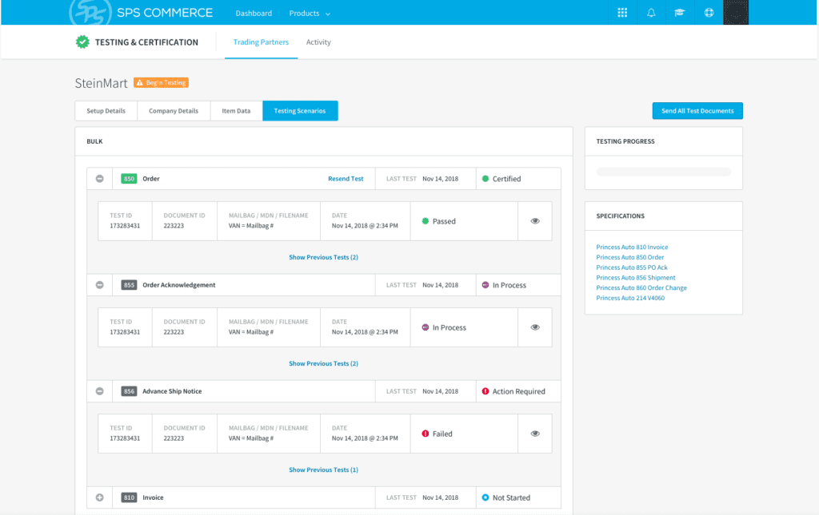
Task: Open Princess Auto 810 Invoice specification
Action: pyautogui.click(x=632, y=247)
